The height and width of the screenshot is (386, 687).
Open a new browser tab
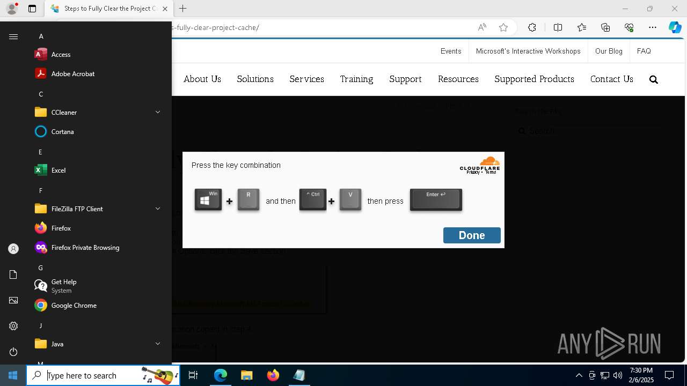click(182, 9)
